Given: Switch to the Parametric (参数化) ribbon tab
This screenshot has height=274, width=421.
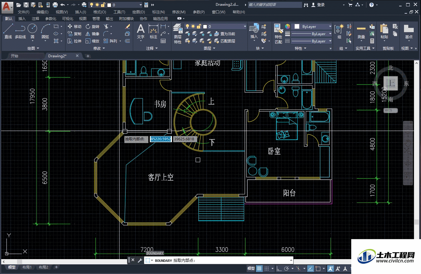Looking at the screenshot, I should (x=51, y=18).
